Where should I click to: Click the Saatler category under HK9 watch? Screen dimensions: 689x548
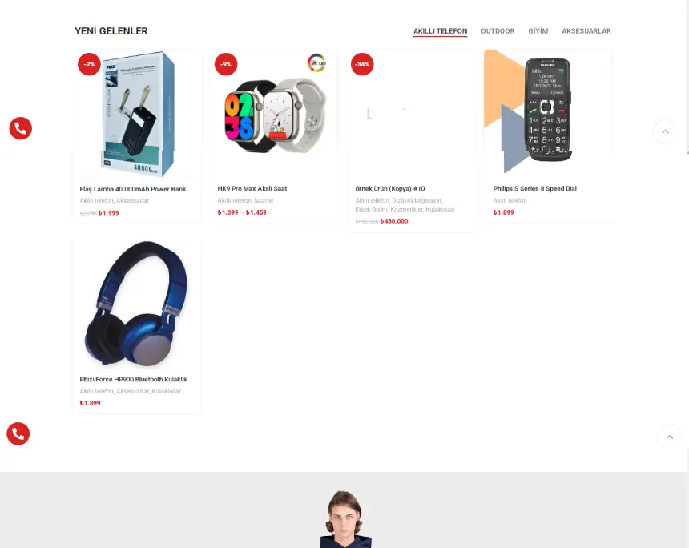(x=264, y=200)
